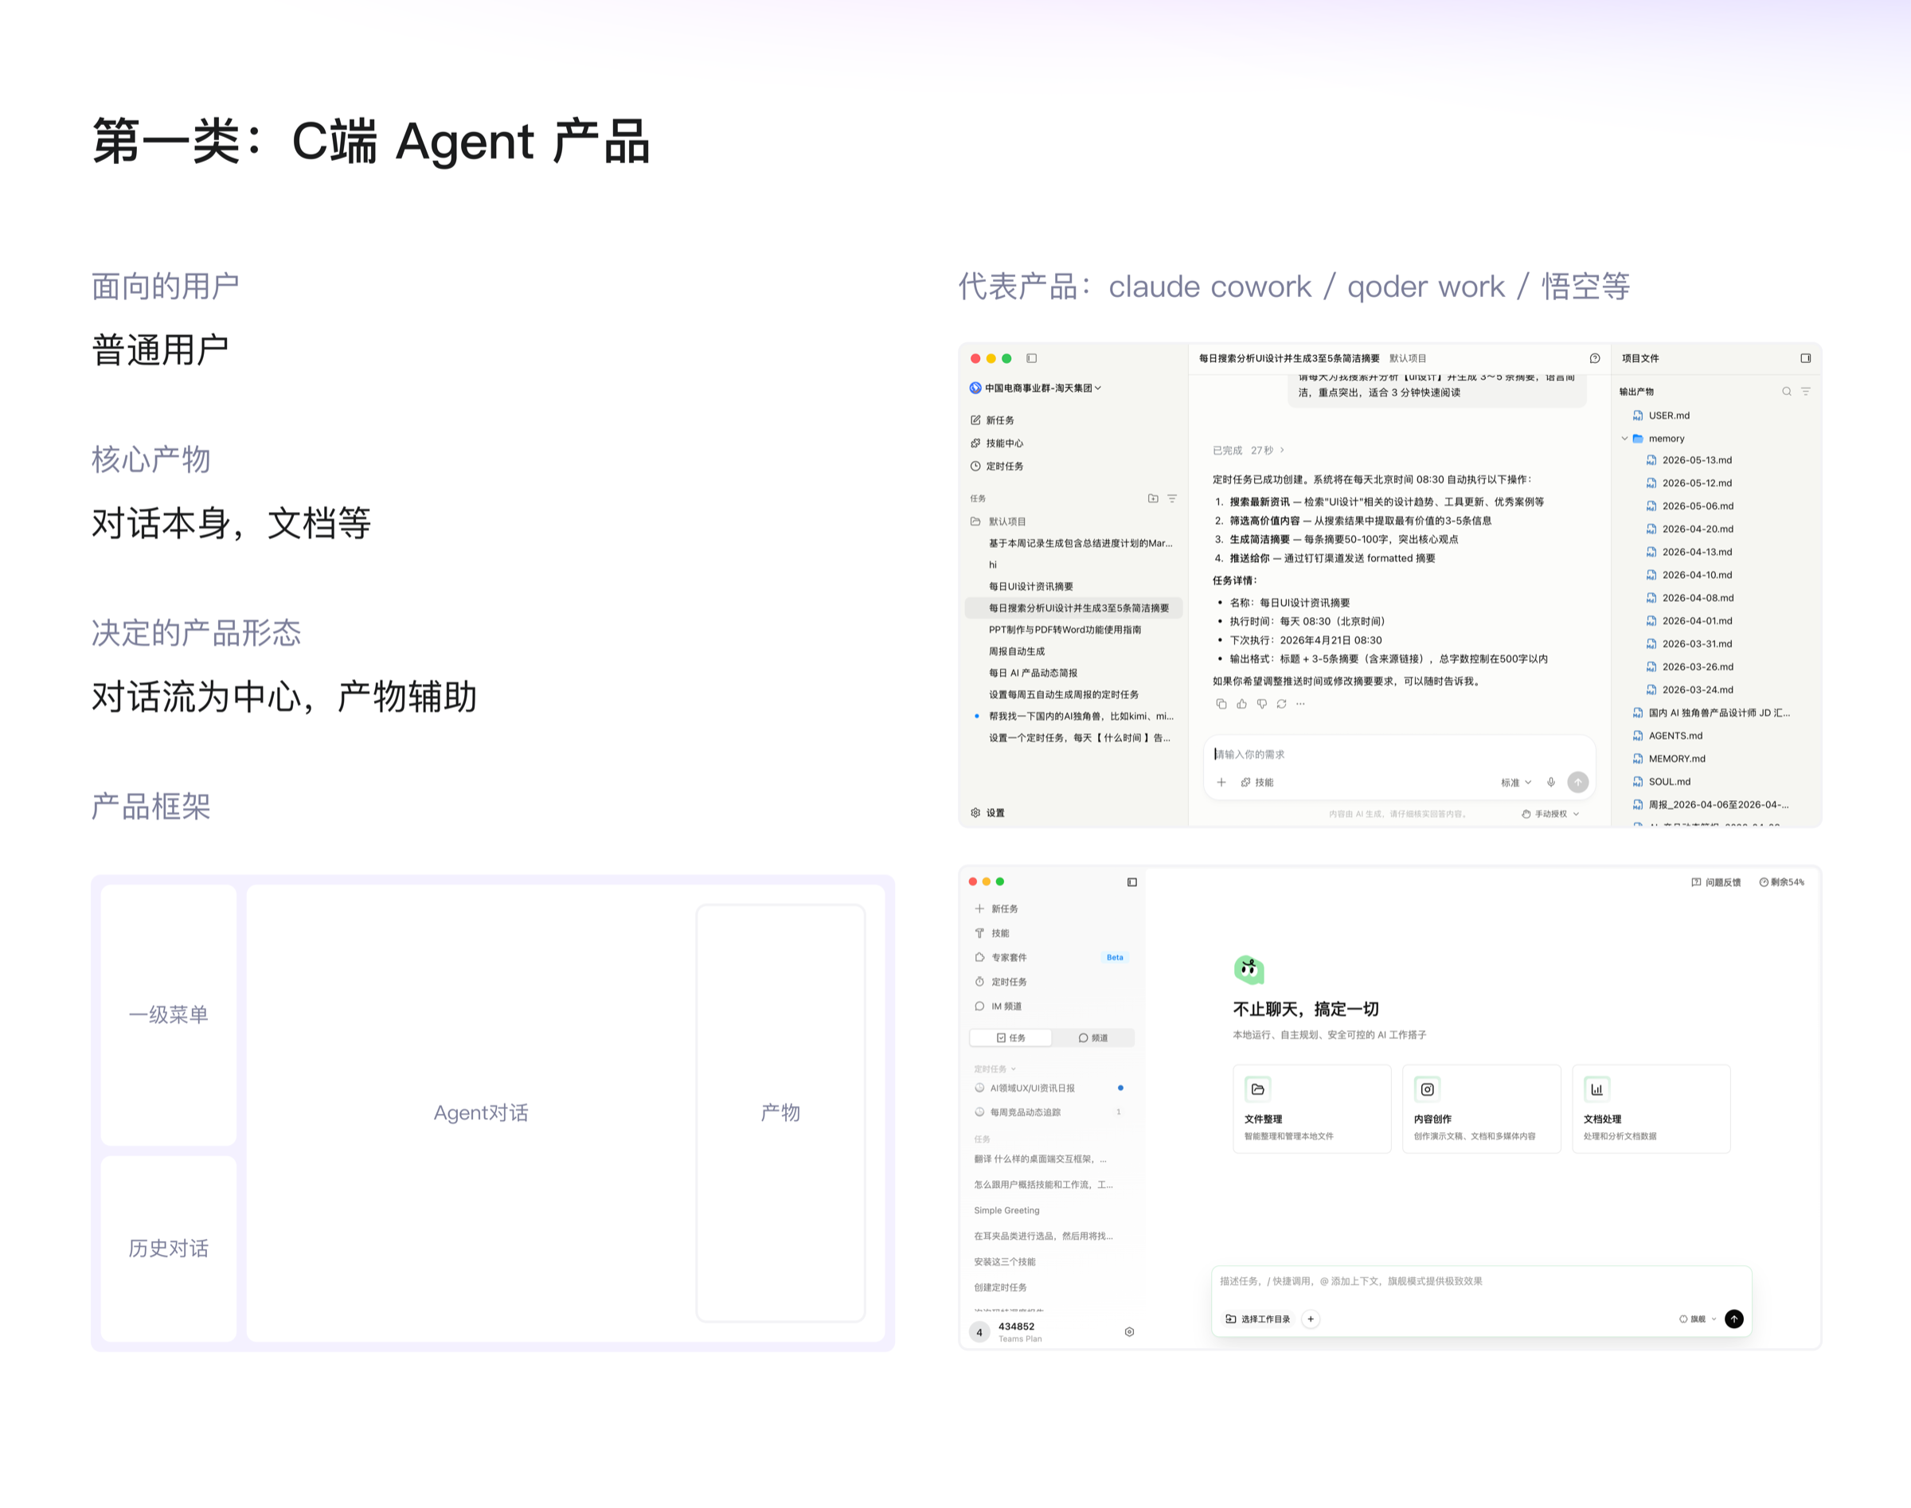Send with the black arrow button
This screenshot has width=1911, height=1508.
[1734, 1319]
